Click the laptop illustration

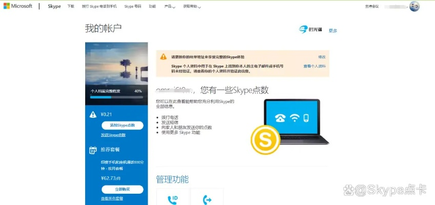pyautogui.click(x=295, y=121)
